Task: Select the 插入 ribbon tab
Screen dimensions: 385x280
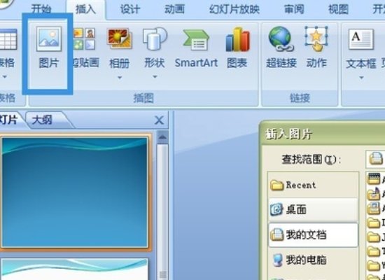Action: [x=85, y=9]
